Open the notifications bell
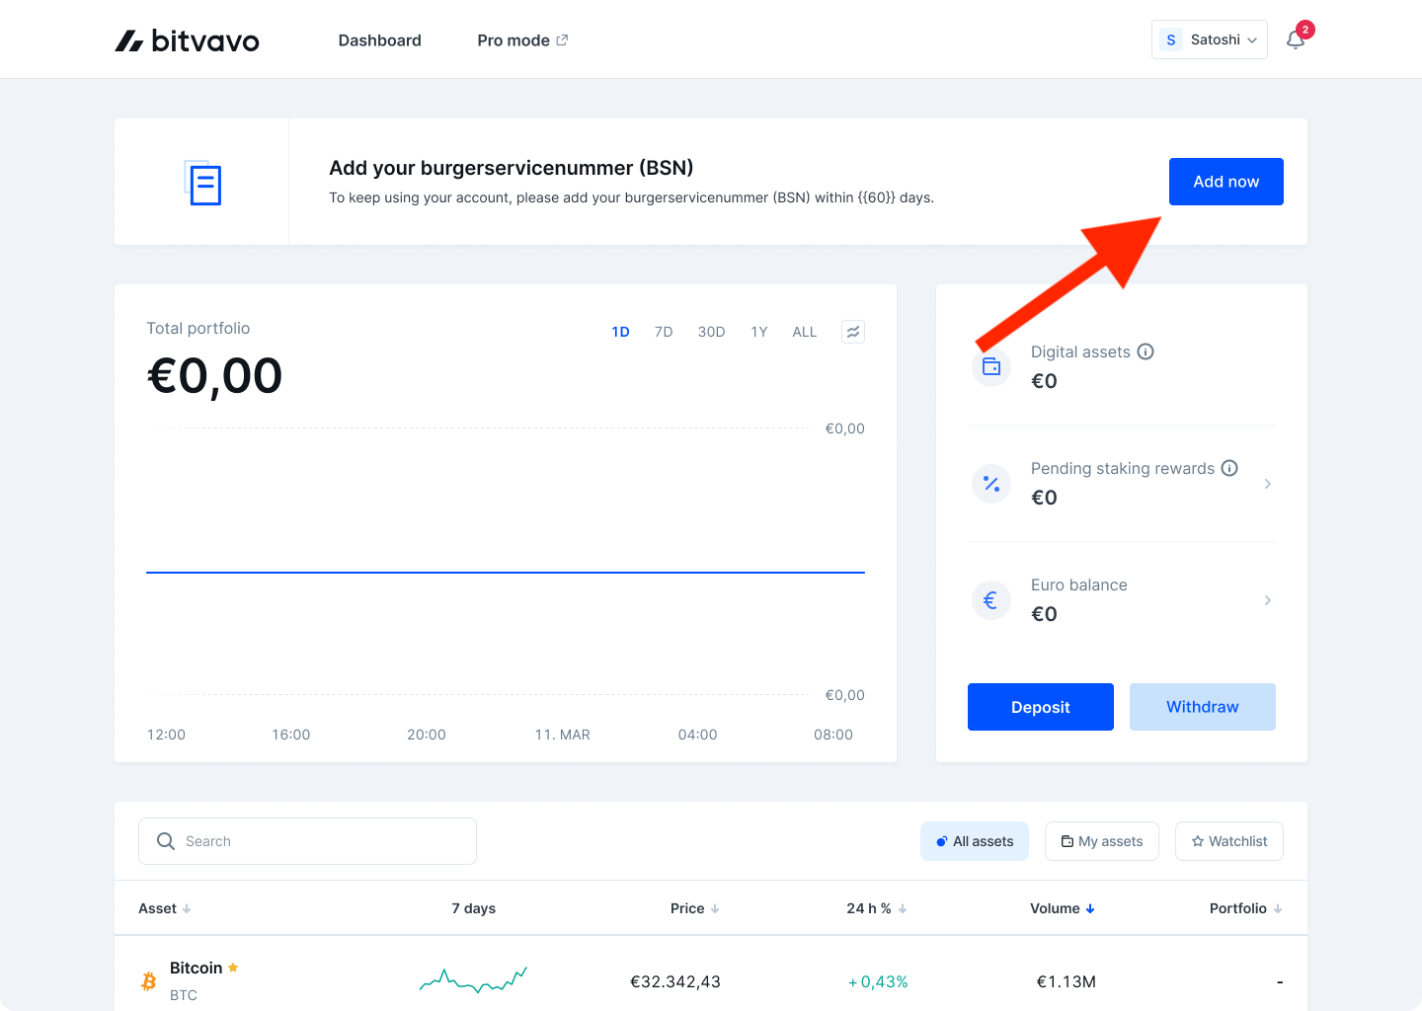Screen dimensions: 1422x1011 [1296, 39]
